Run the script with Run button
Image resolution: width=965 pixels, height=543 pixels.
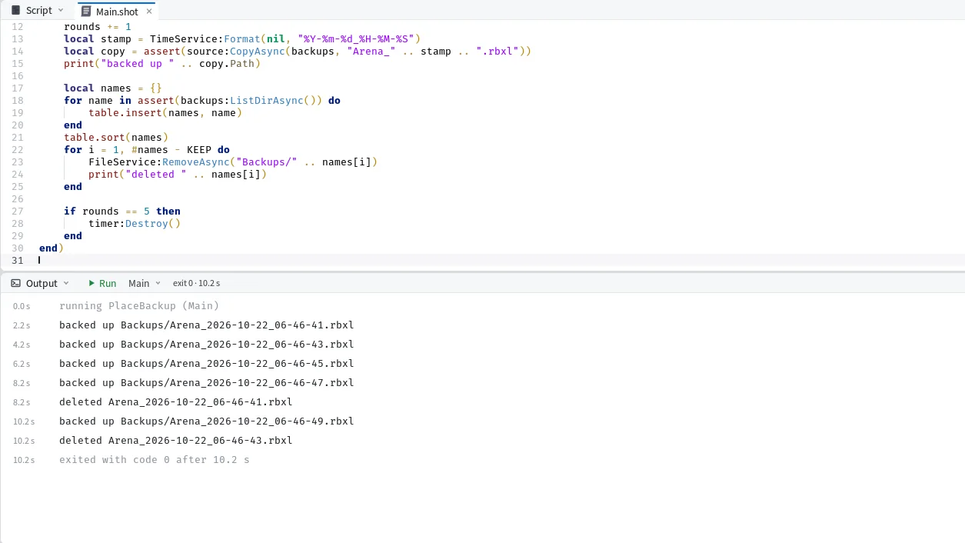click(102, 283)
